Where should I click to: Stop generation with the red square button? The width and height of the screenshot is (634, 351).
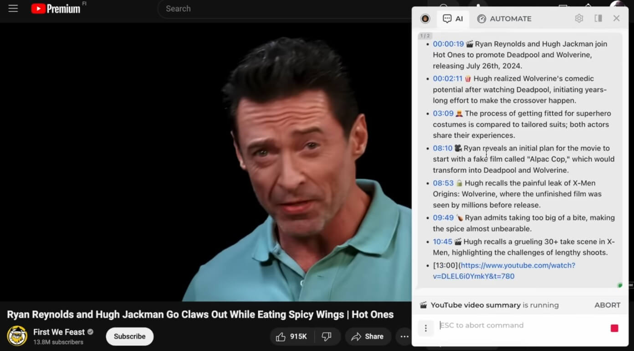[x=614, y=328]
